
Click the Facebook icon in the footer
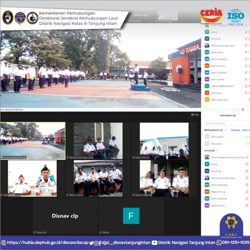point(100,243)
